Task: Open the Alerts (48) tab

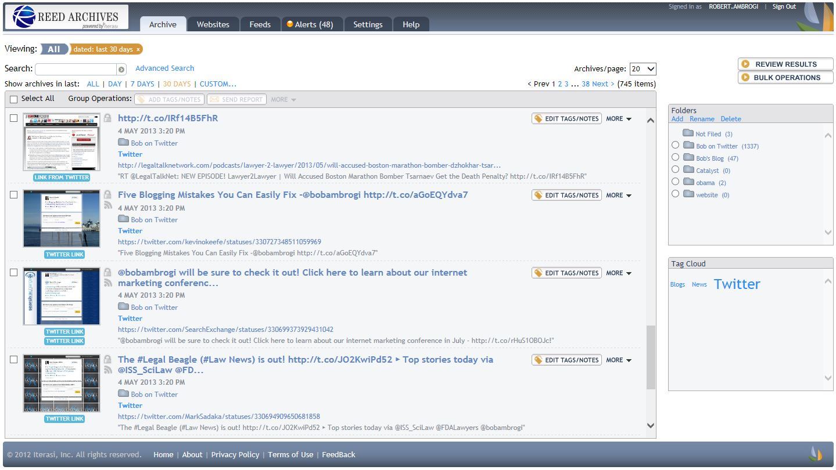Action: tap(311, 24)
